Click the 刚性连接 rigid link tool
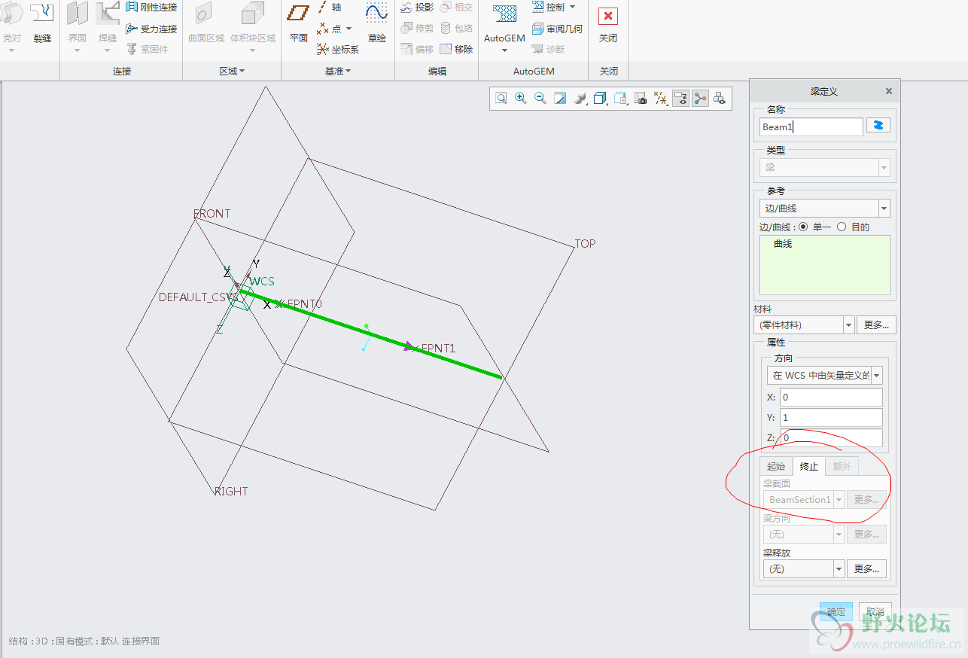This screenshot has height=658, width=968. [x=151, y=8]
